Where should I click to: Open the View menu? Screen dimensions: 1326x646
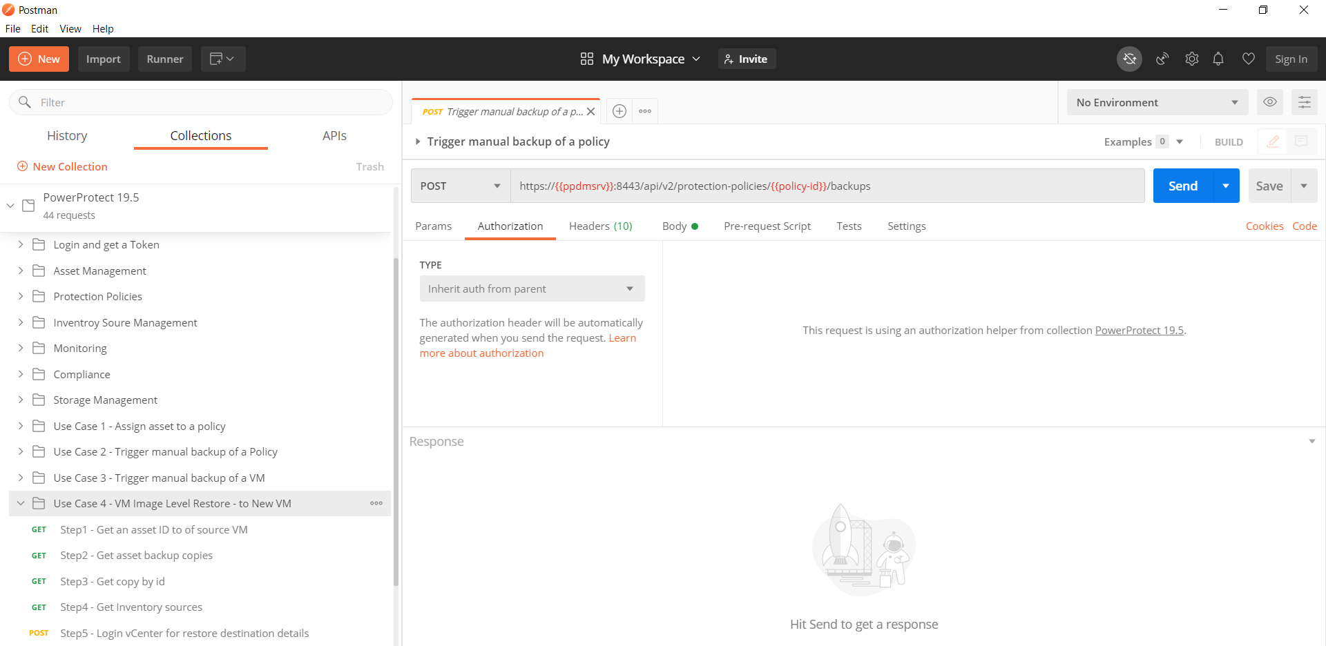point(70,28)
